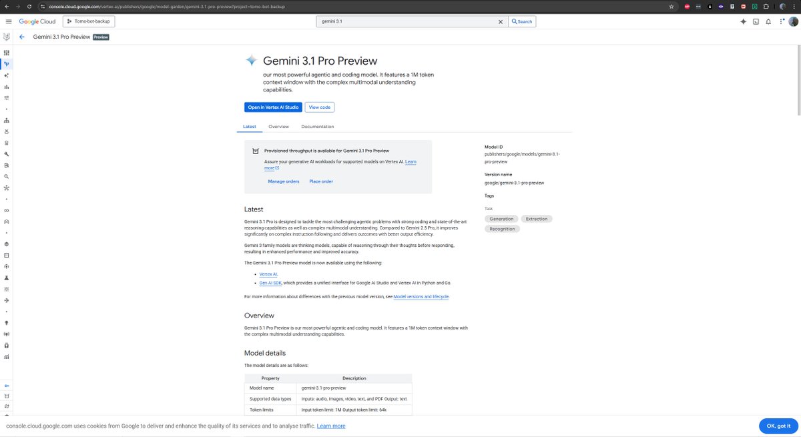This screenshot has height=437, width=801.
Task: Click the Search button
Action: point(522,21)
